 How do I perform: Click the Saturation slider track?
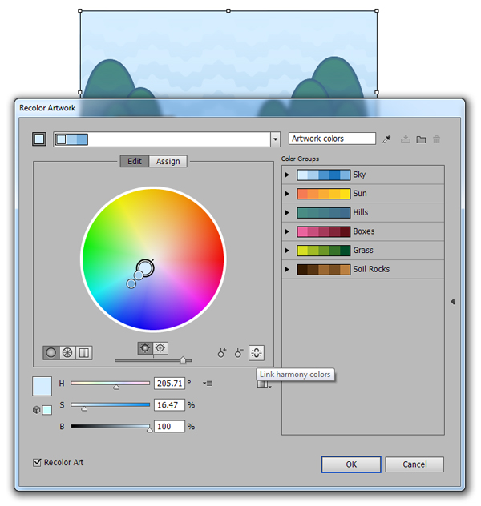(110, 404)
